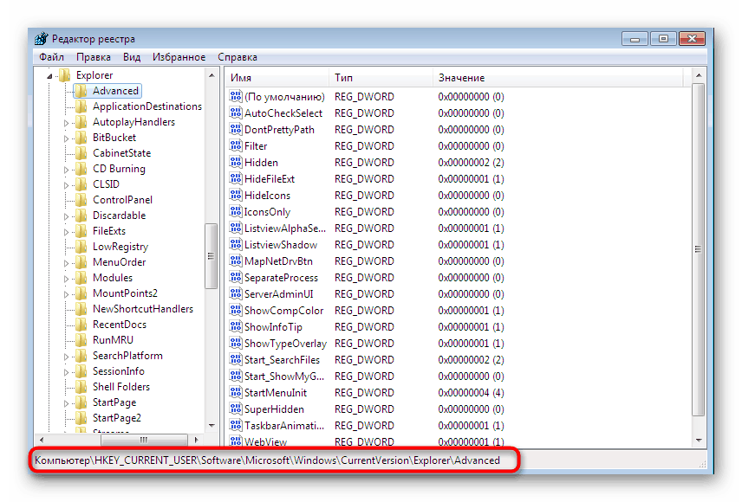742x502 pixels.
Task: Open the Справка menu
Action: [x=238, y=57]
